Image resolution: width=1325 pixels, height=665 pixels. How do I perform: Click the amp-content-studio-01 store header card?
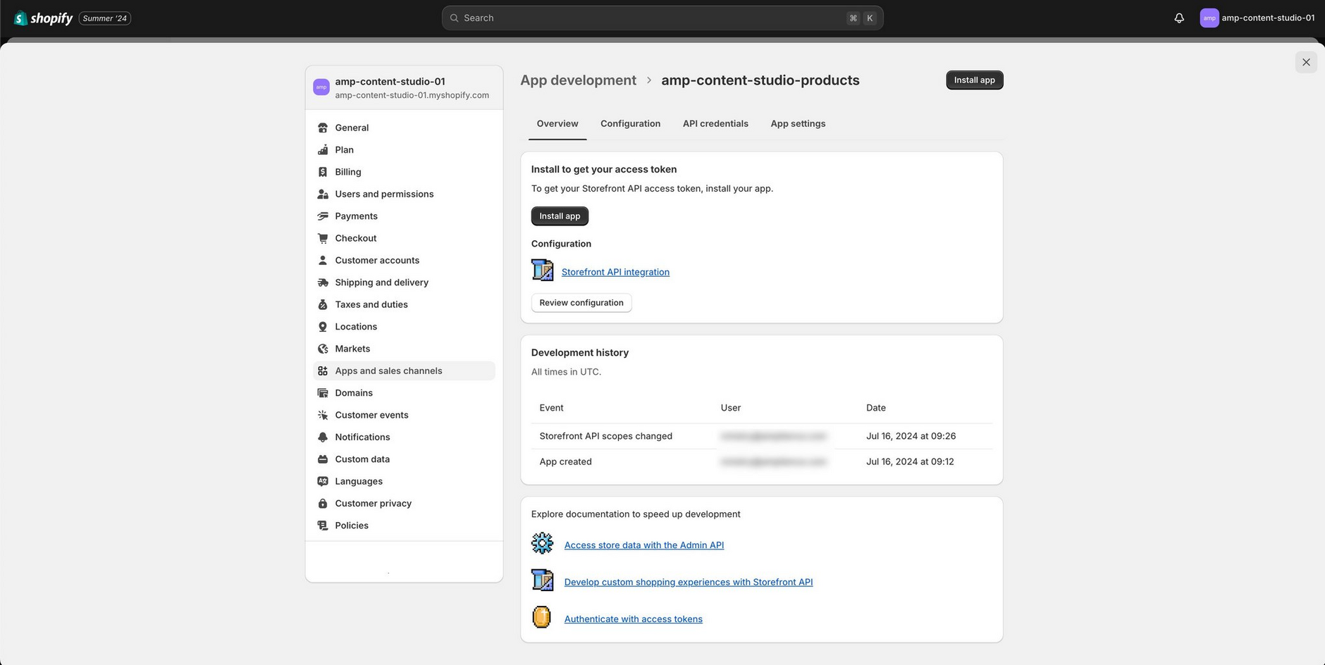pos(404,88)
